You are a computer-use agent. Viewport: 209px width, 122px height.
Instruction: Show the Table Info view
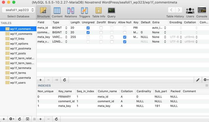pos(99,12)
